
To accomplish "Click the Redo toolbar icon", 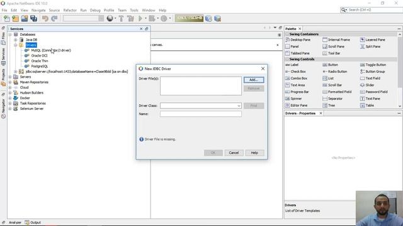I will tap(54, 18).
